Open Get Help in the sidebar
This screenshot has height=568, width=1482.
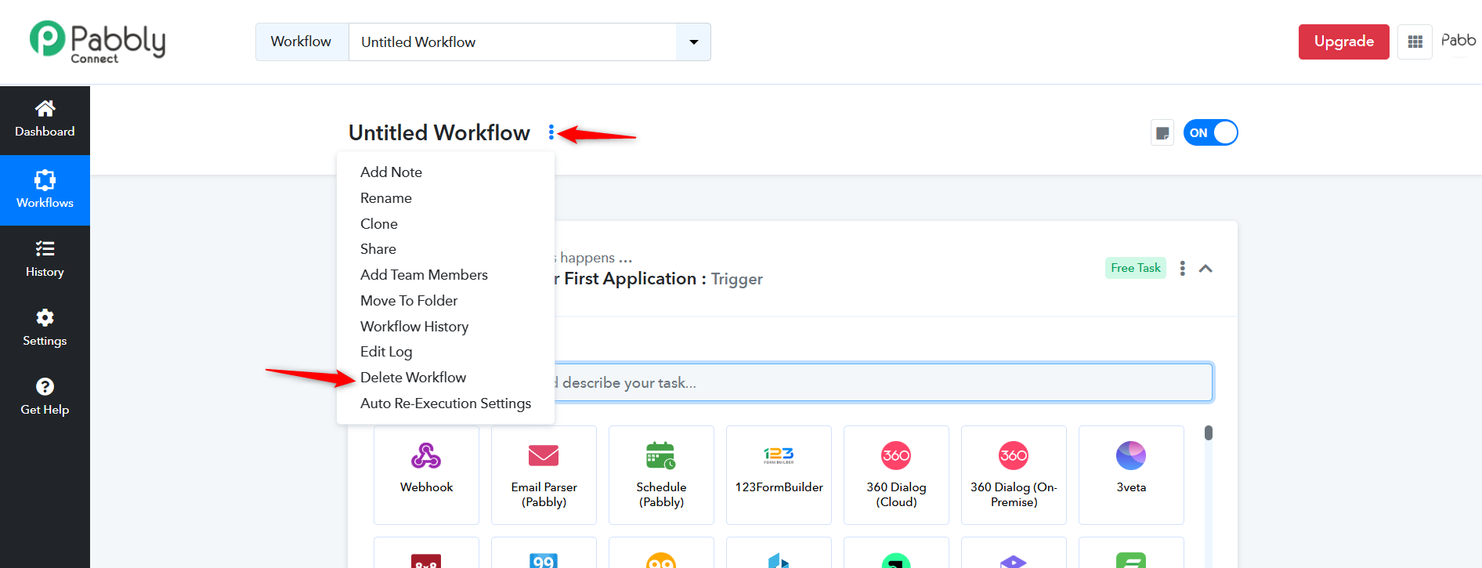tap(45, 397)
